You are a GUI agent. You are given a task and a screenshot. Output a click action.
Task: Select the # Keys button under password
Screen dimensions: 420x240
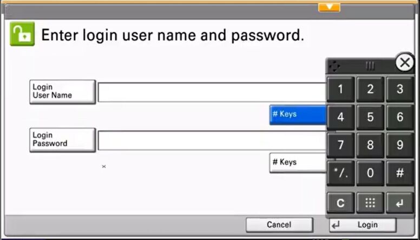point(298,162)
